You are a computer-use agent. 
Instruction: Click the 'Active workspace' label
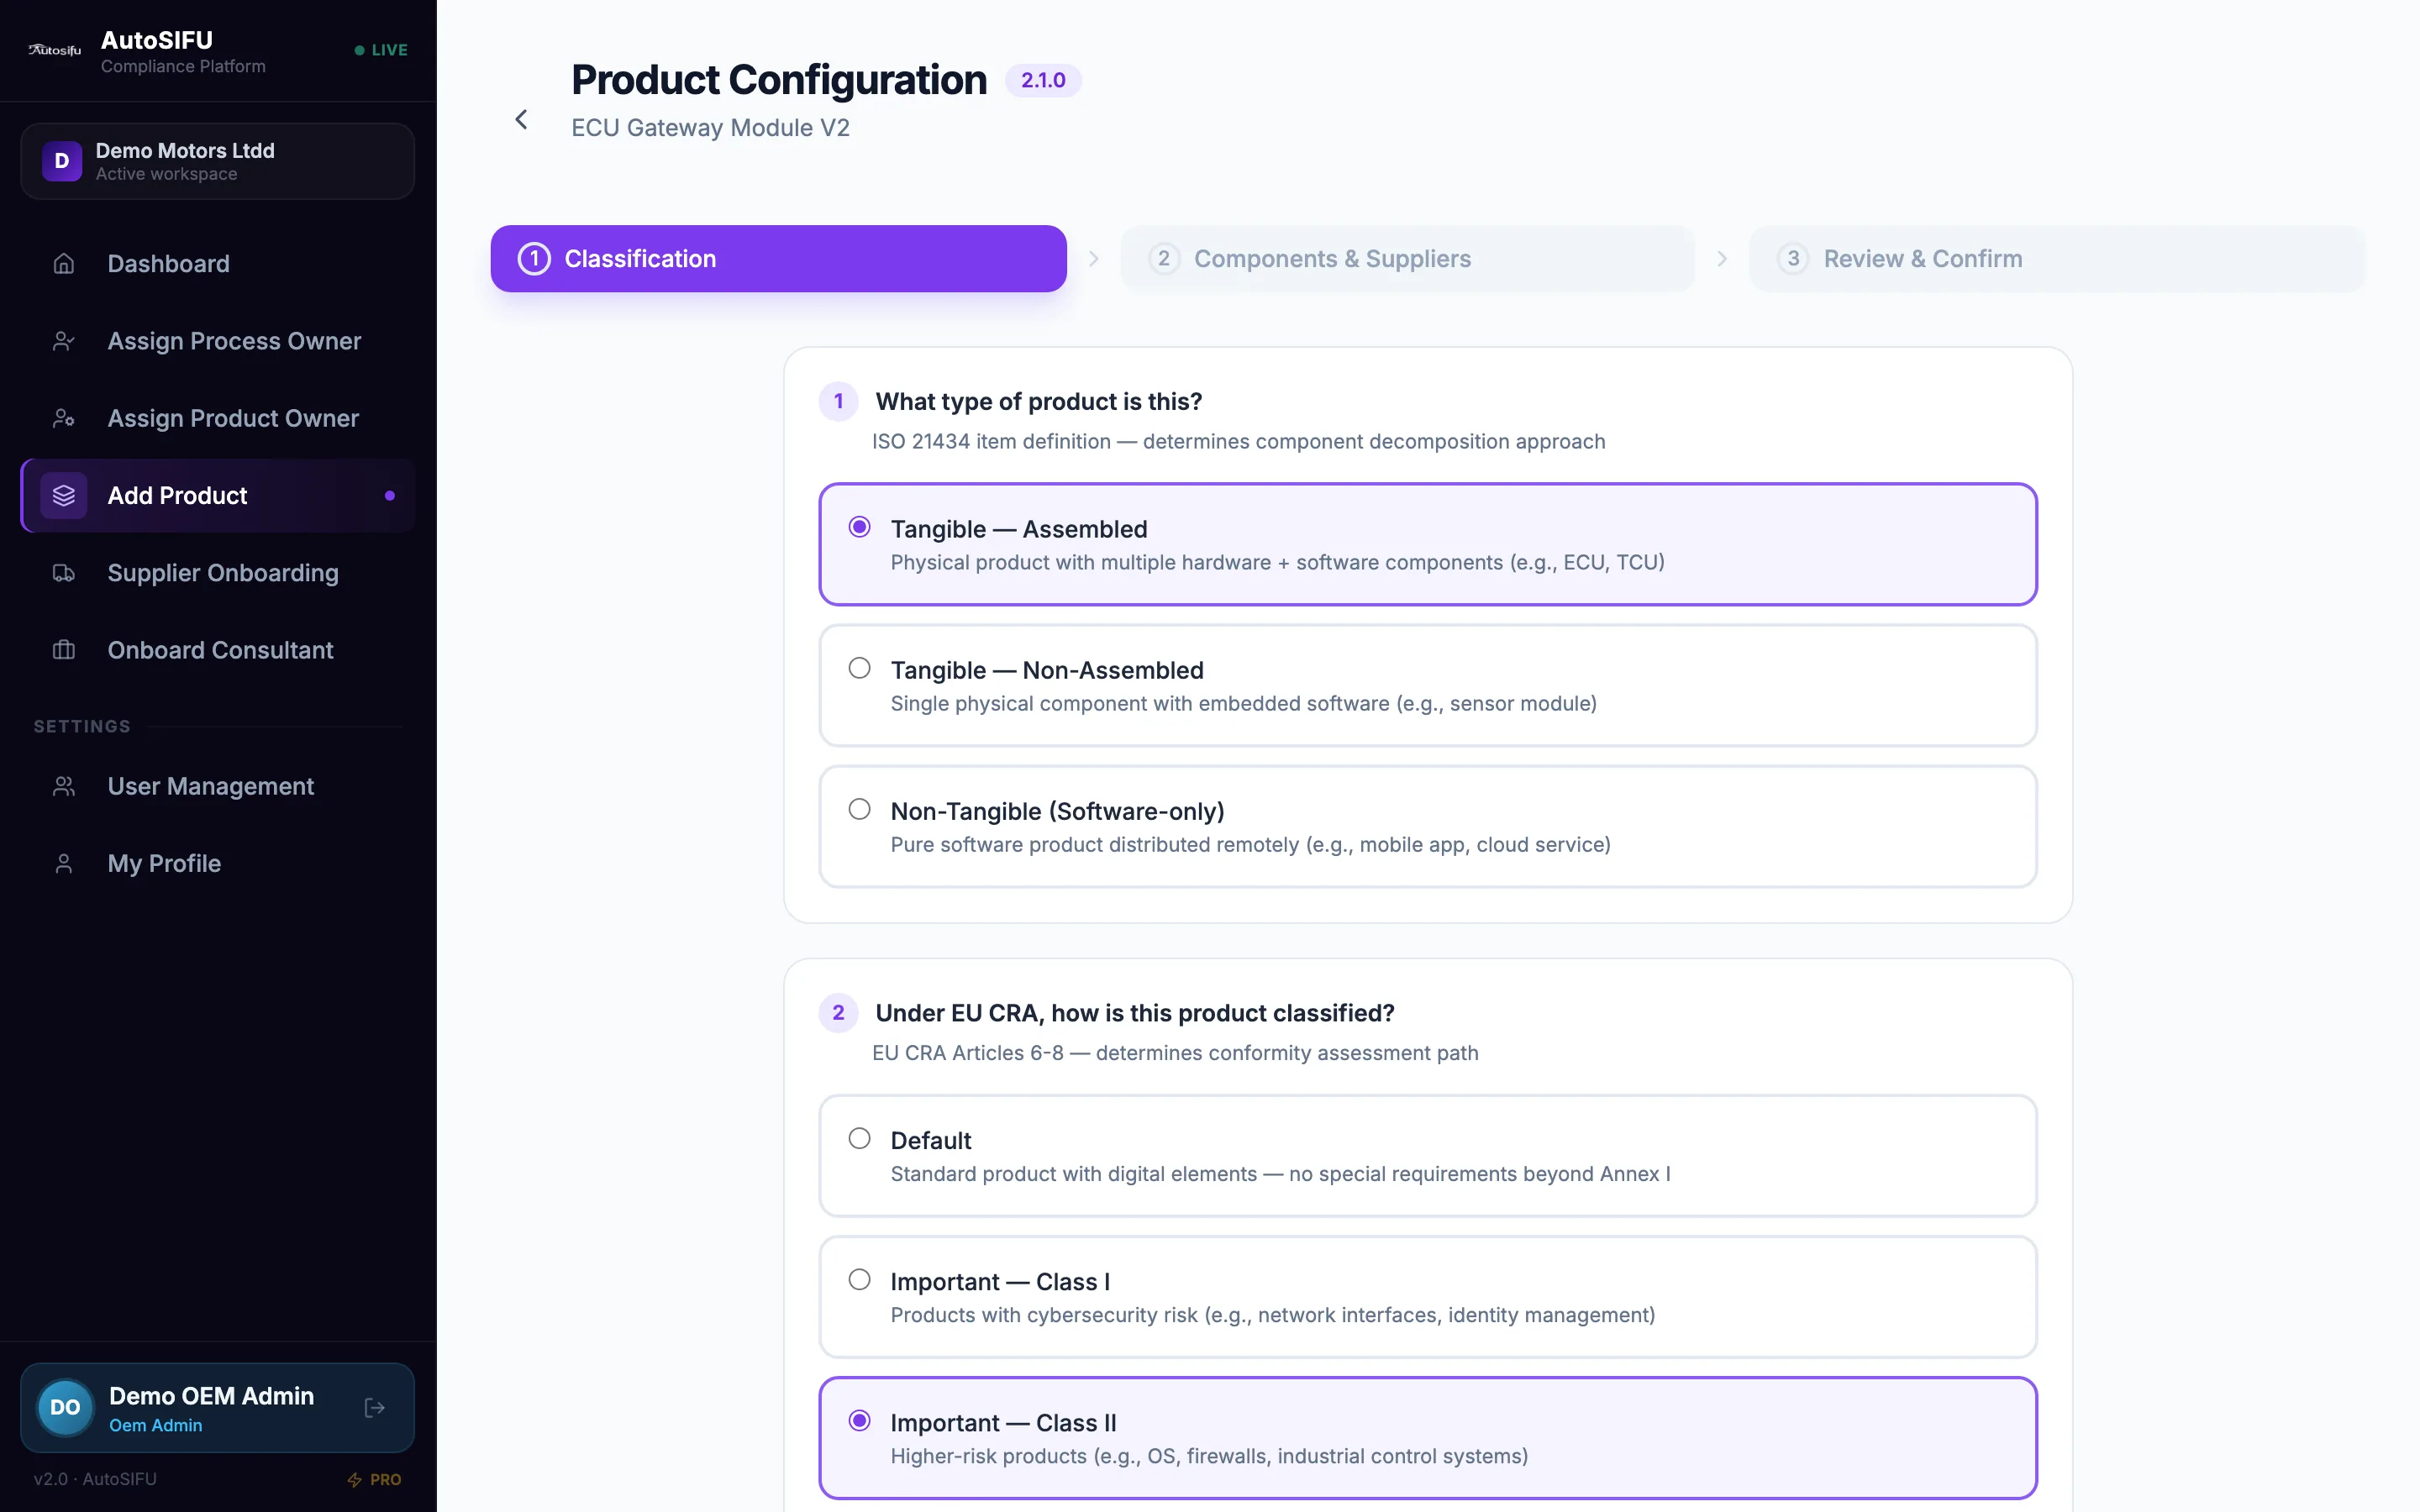[166, 174]
